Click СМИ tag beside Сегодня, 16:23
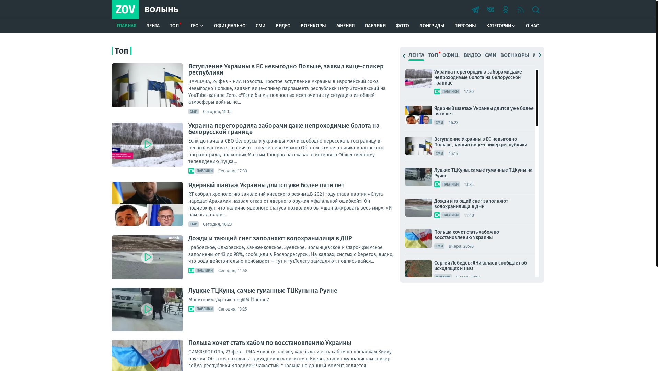This screenshot has width=659, height=371. pyautogui.click(x=194, y=224)
